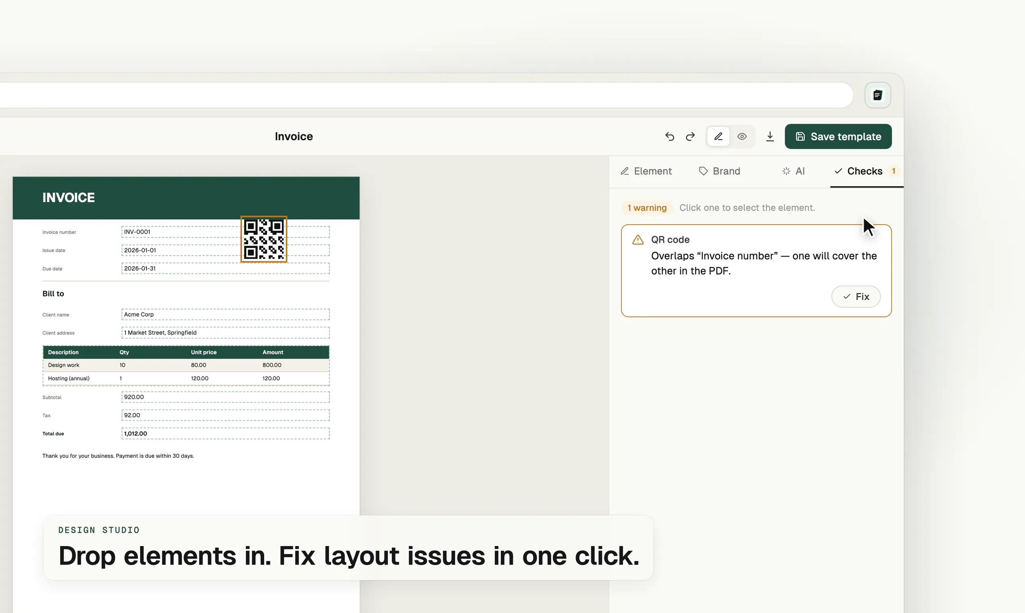Click the Total due label

click(53, 434)
